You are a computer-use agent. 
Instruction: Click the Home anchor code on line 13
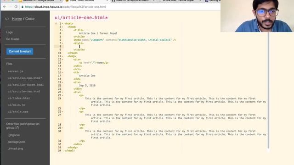click(x=94, y=63)
